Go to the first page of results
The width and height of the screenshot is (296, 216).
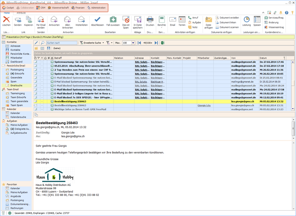[139, 43]
